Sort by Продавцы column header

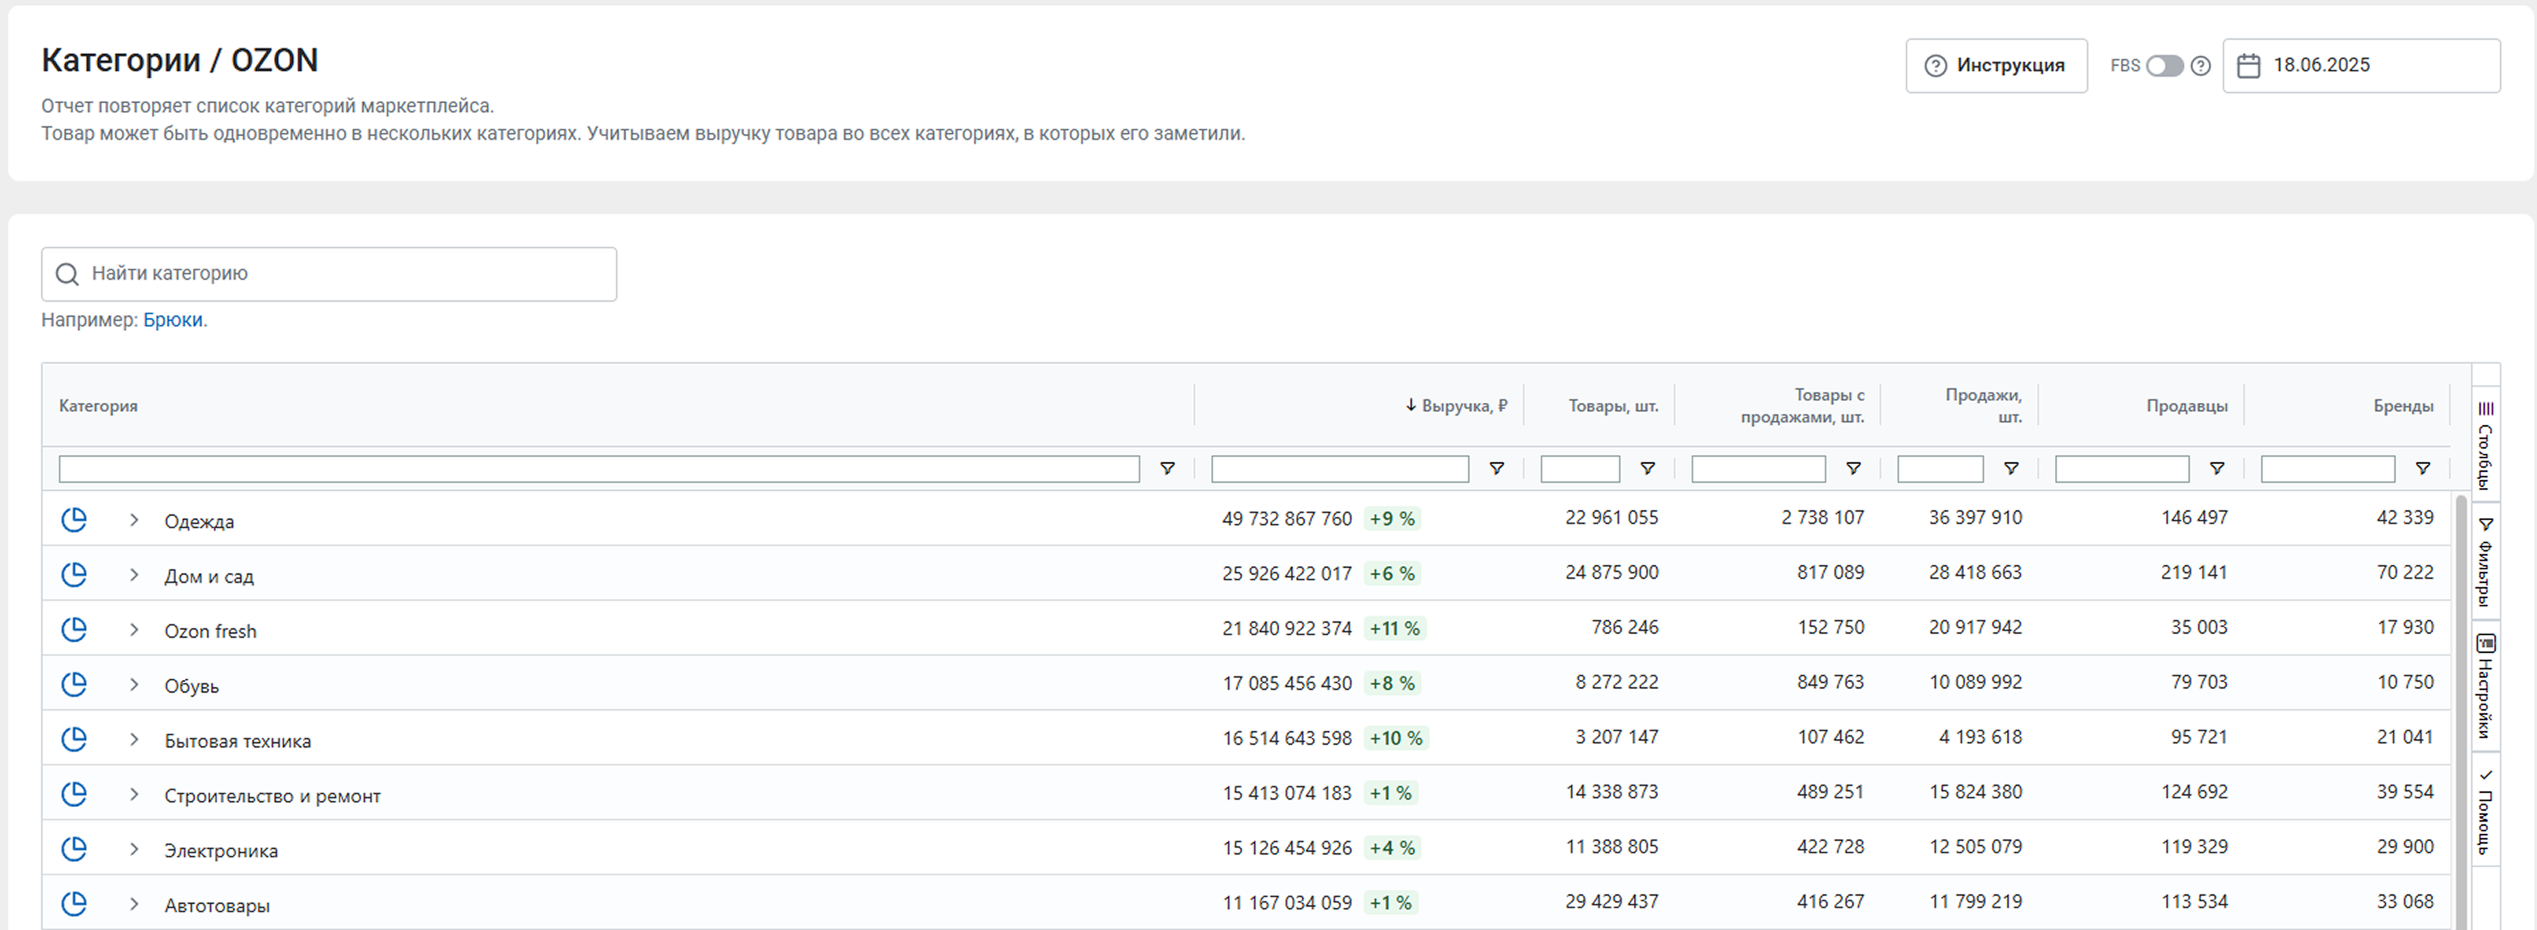[2186, 405]
